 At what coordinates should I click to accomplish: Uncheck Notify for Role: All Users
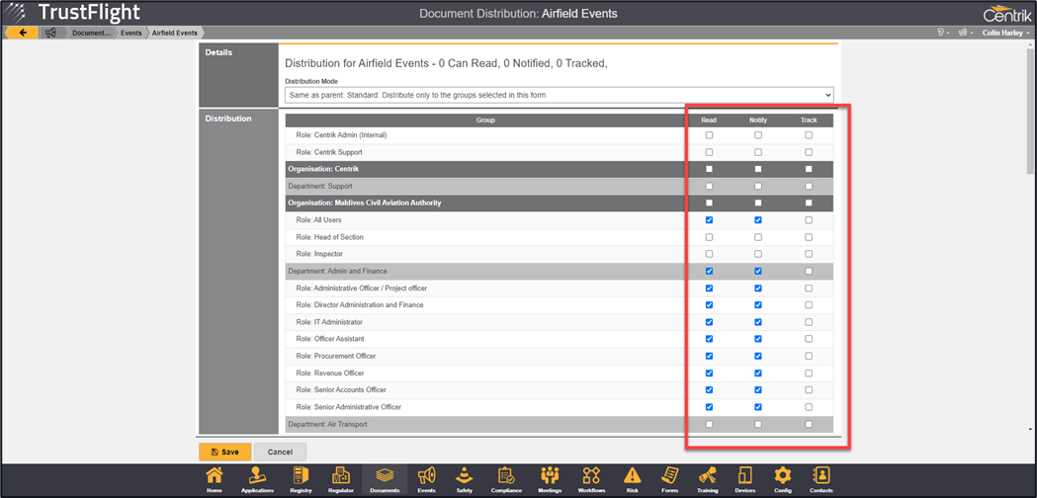[x=758, y=220]
